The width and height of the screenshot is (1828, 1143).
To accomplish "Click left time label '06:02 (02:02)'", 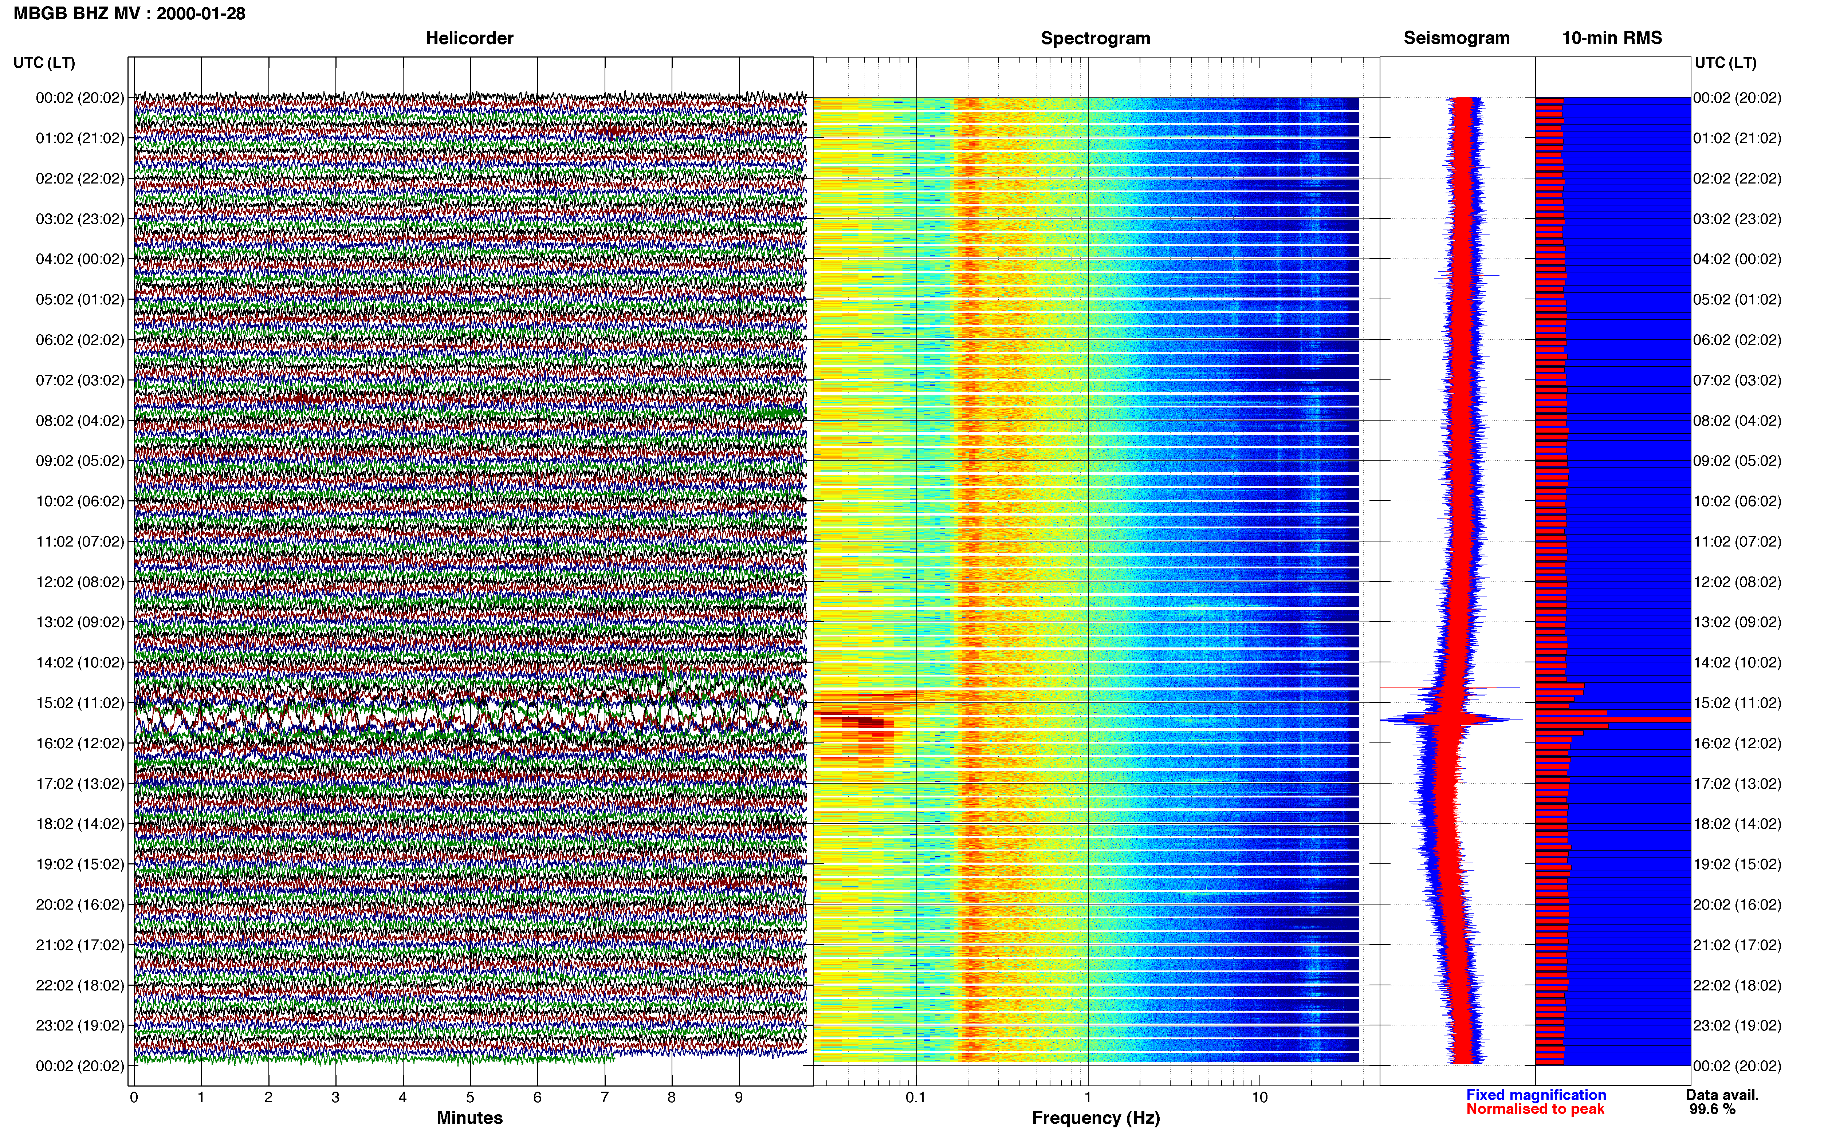I will pos(79,340).
